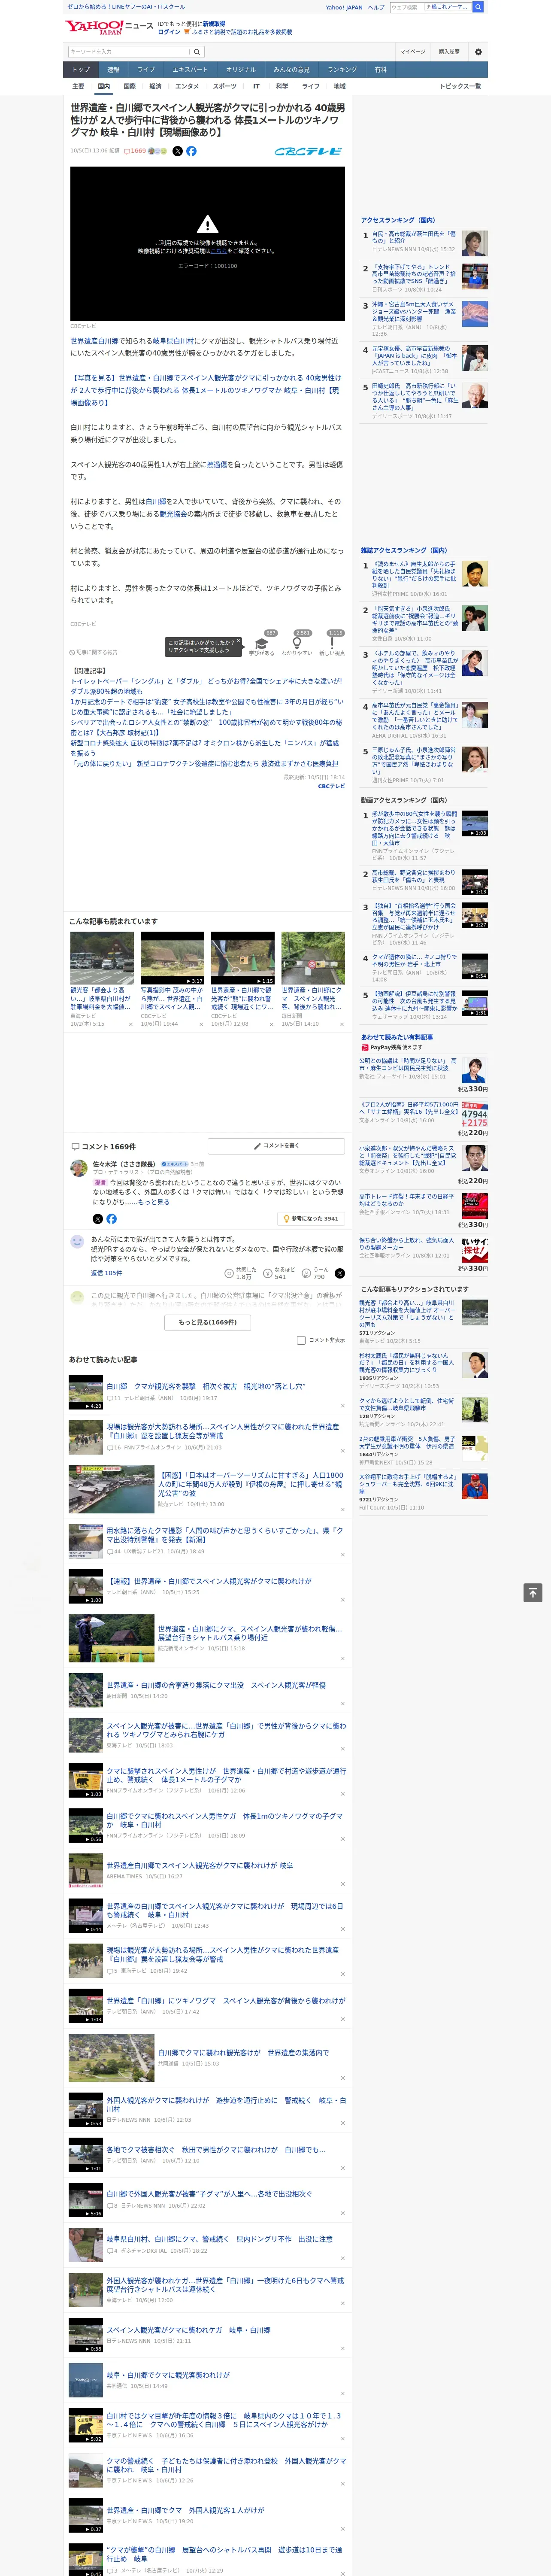React with the わかりやすい lightbulb icon

click(297, 643)
